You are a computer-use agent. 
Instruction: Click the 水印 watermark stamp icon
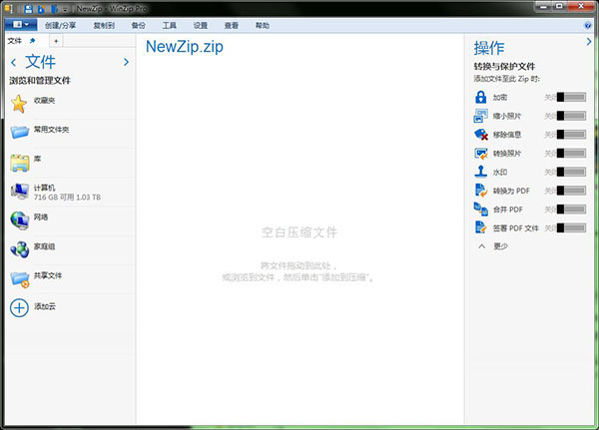click(480, 172)
